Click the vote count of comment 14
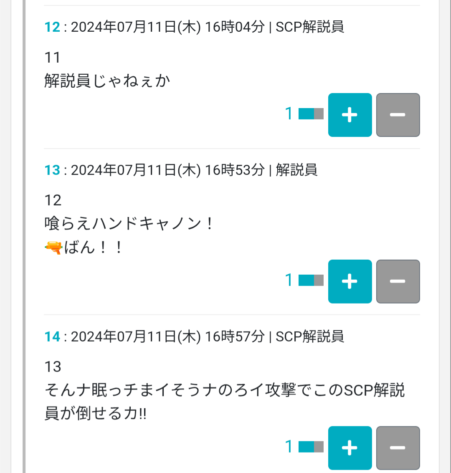The width and height of the screenshot is (451, 473). (289, 447)
